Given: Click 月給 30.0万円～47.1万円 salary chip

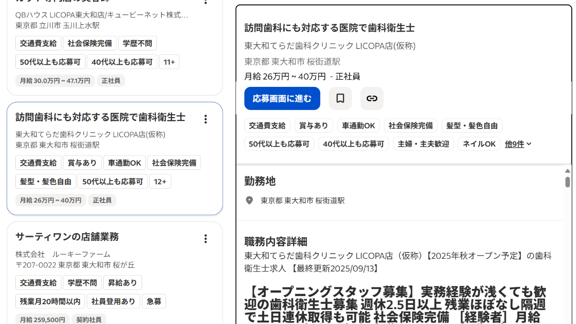Looking at the screenshot, I should pyautogui.click(x=55, y=81).
